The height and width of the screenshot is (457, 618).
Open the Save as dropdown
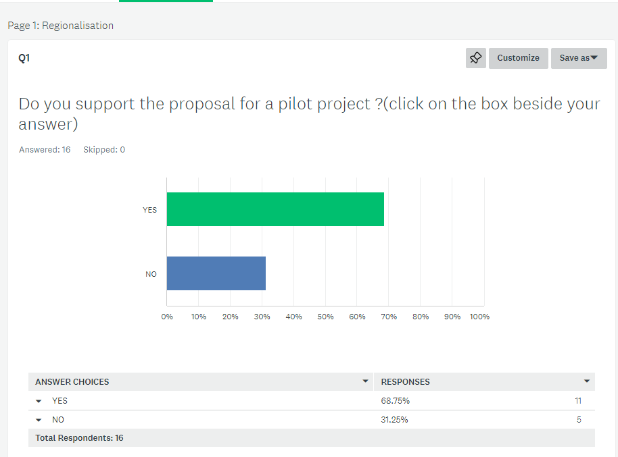(x=579, y=58)
